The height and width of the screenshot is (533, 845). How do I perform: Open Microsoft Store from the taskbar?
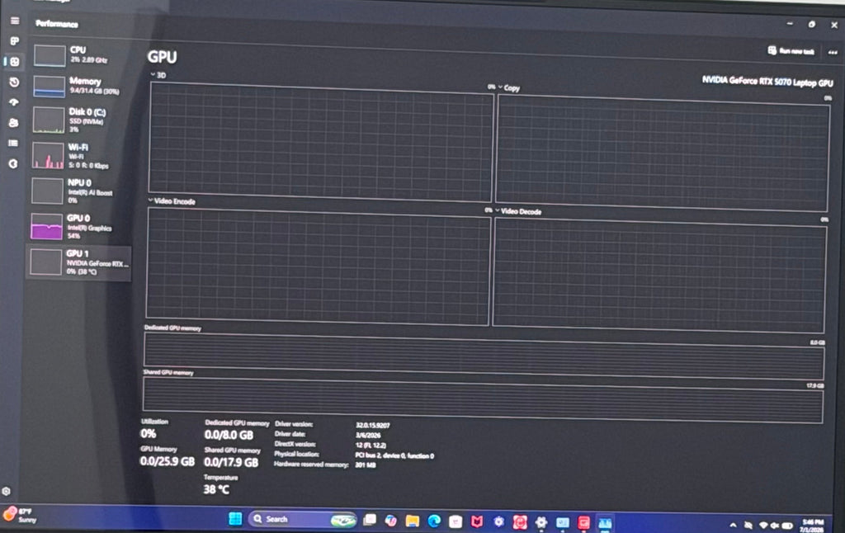point(456,521)
